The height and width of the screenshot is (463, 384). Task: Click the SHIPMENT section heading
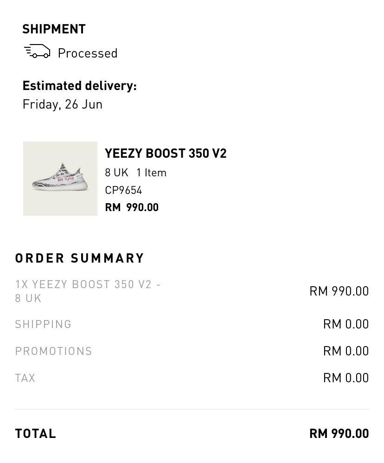[x=54, y=29]
